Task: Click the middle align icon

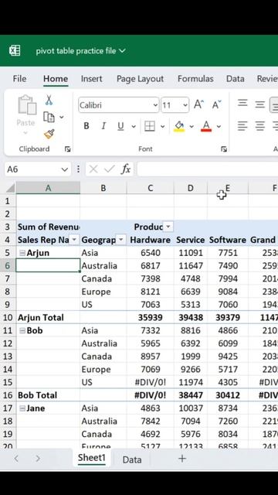Action: [259, 104]
